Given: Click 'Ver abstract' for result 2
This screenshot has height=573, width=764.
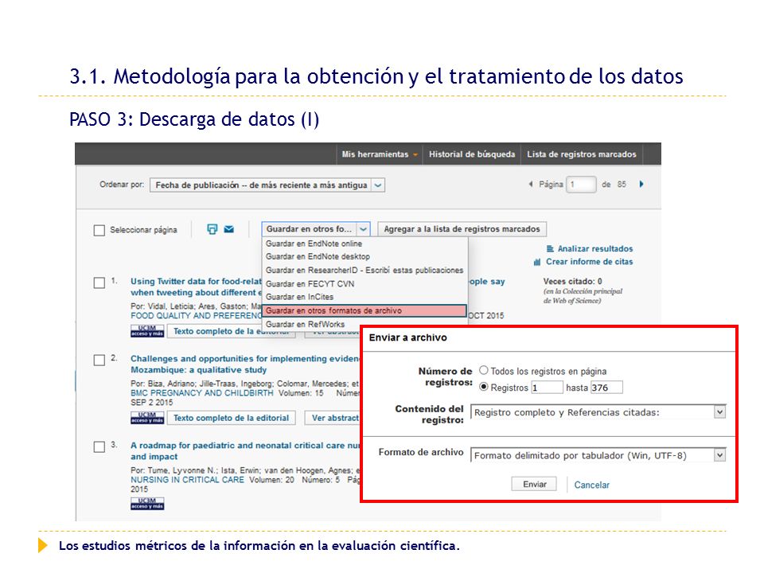Looking at the screenshot, I should click(333, 418).
